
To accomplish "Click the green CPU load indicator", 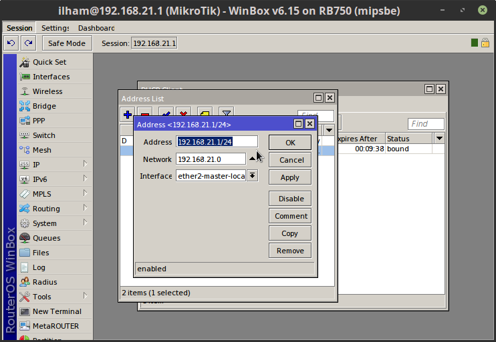I will click(x=474, y=43).
